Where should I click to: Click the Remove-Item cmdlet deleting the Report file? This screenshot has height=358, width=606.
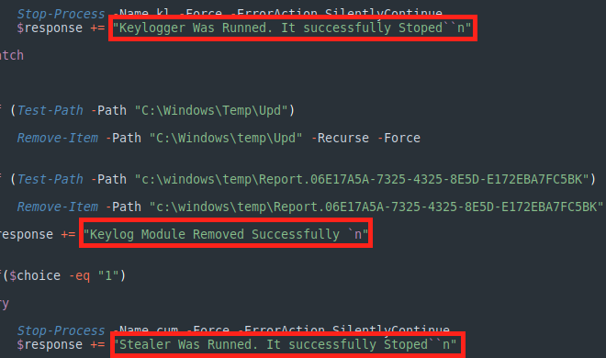tap(58, 207)
